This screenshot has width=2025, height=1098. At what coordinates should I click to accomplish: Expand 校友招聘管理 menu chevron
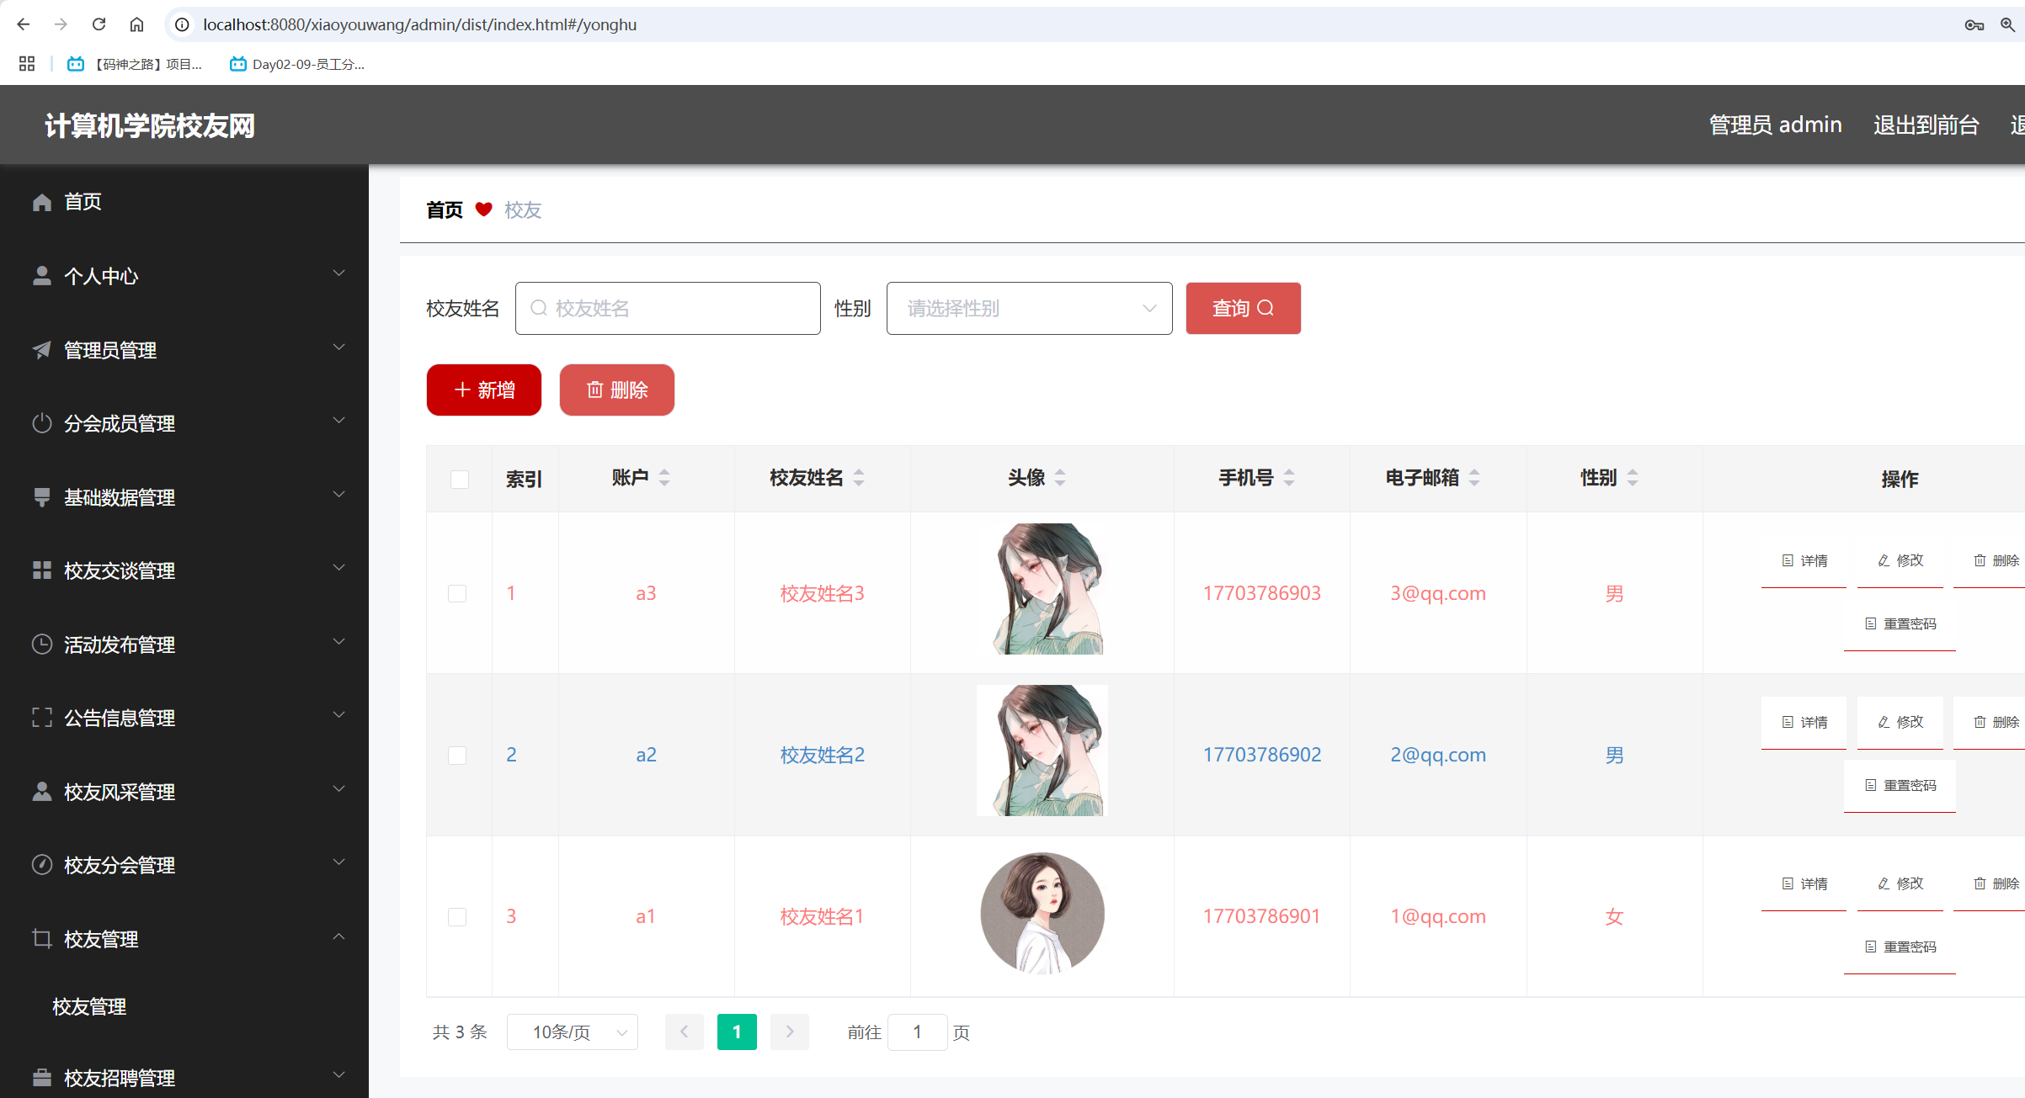click(338, 1075)
